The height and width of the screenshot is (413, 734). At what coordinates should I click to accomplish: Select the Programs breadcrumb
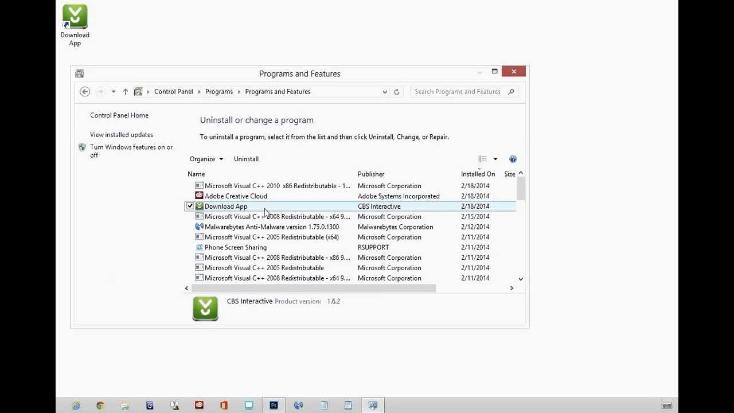219,92
